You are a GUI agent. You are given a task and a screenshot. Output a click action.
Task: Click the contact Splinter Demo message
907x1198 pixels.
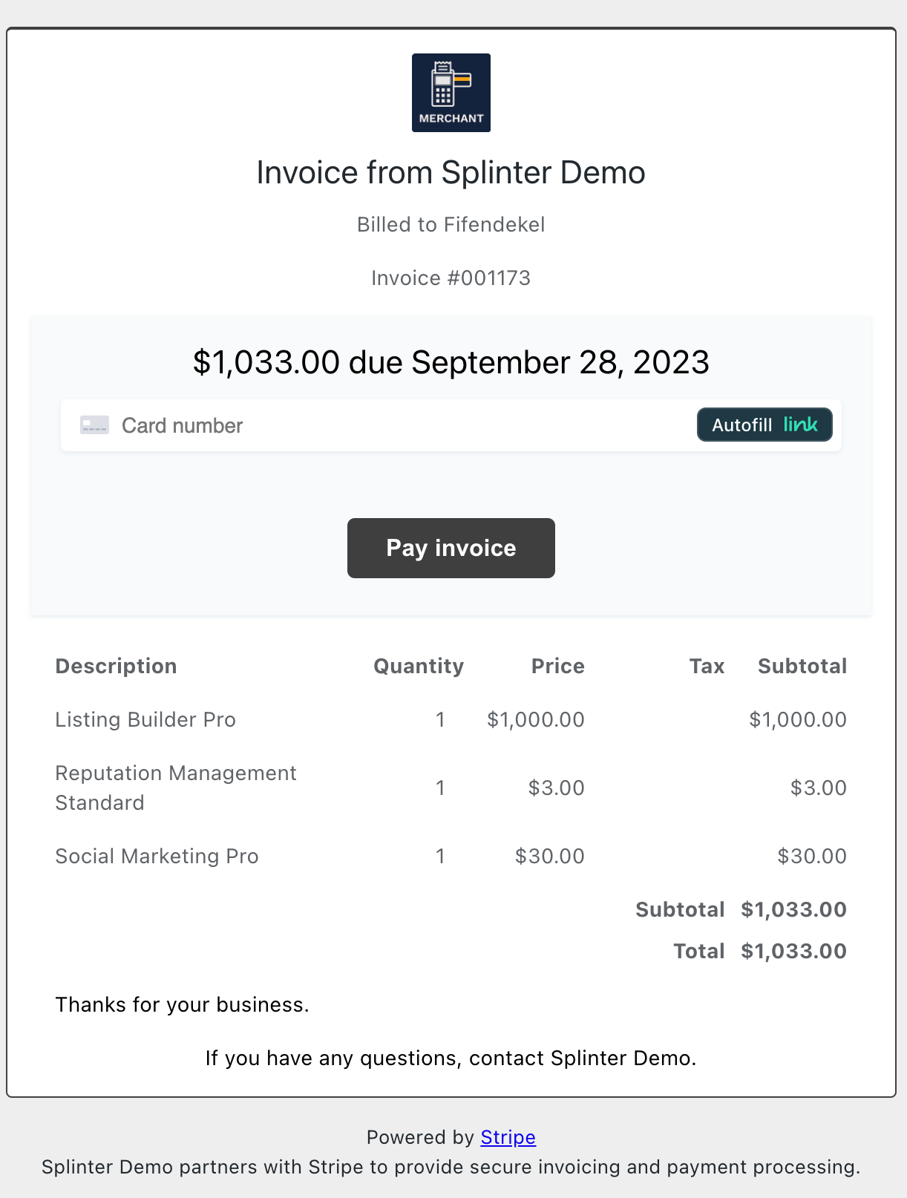coord(451,1058)
